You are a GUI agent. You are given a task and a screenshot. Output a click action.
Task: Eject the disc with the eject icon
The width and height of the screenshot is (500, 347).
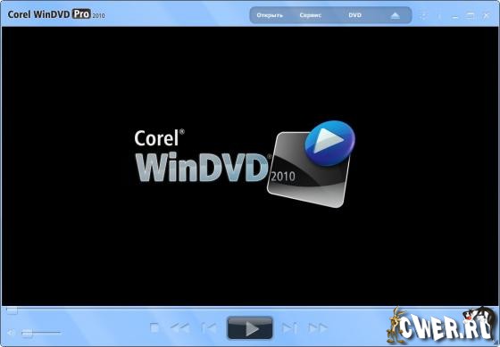[395, 16]
